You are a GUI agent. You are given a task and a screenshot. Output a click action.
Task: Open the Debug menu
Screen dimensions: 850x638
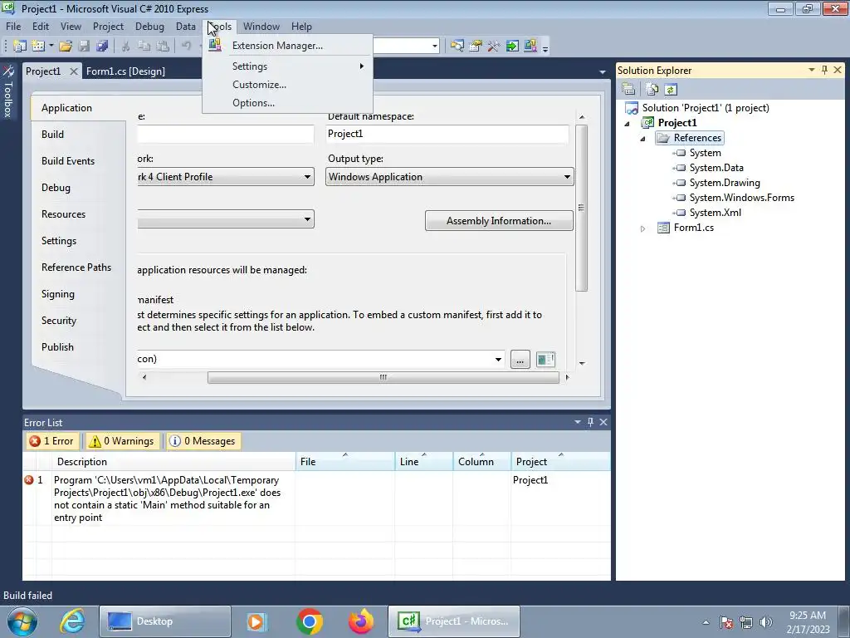coord(149,27)
